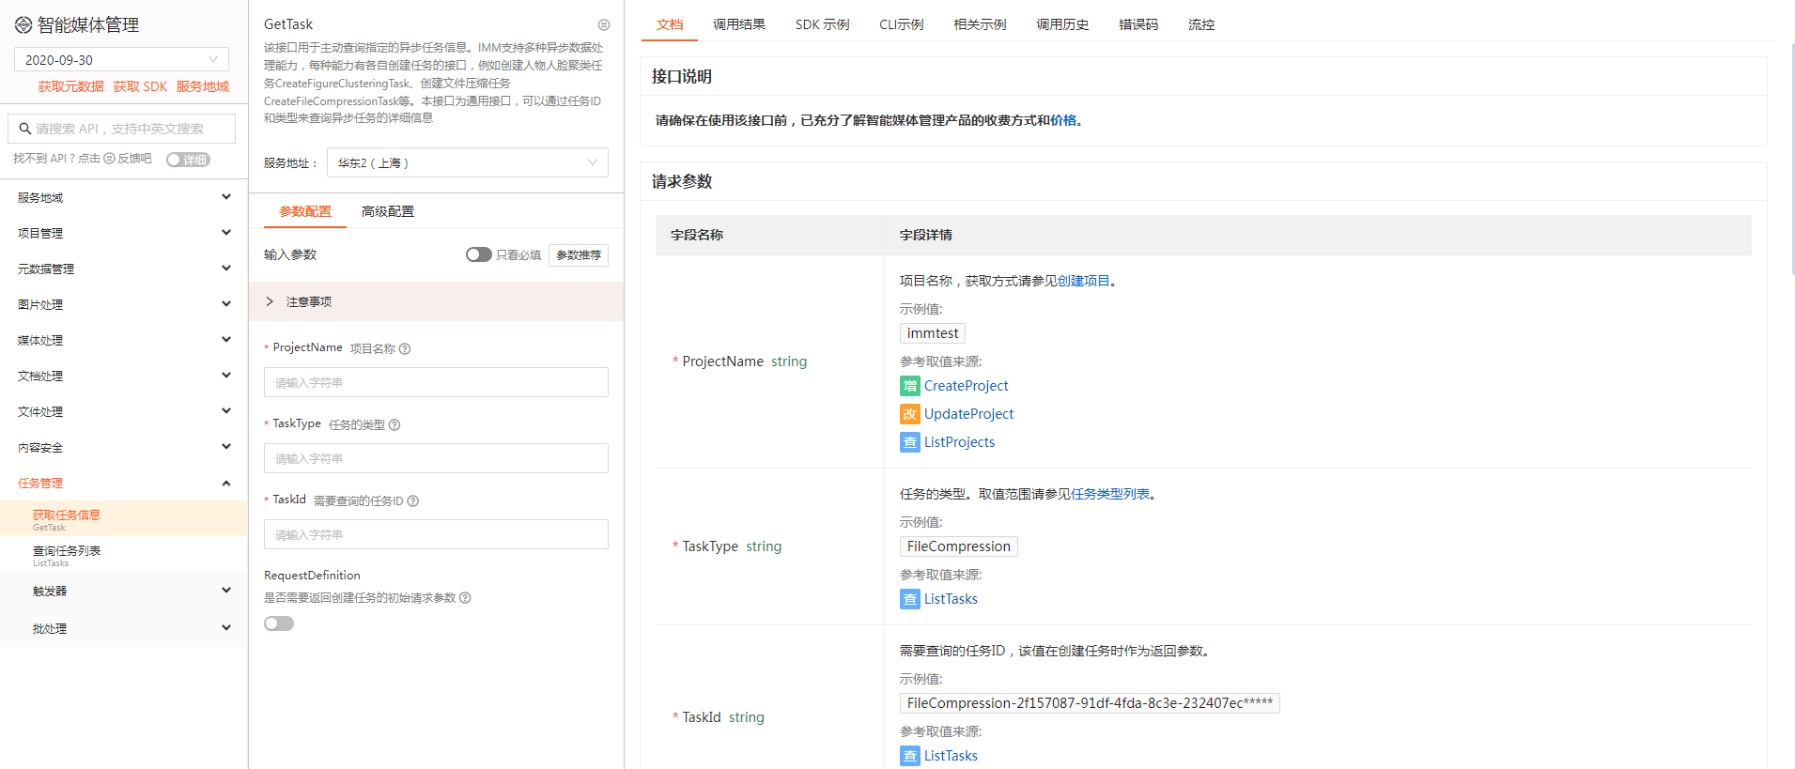Image resolution: width=1795 pixels, height=769 pixels.
Task: Expand the 服务地域 menu group
Action: (x=124, y=197)
